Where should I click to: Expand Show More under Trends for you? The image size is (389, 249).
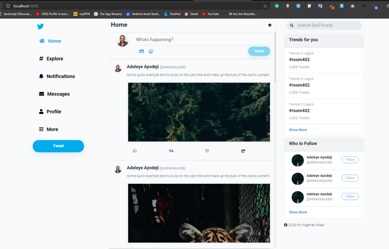298,130
